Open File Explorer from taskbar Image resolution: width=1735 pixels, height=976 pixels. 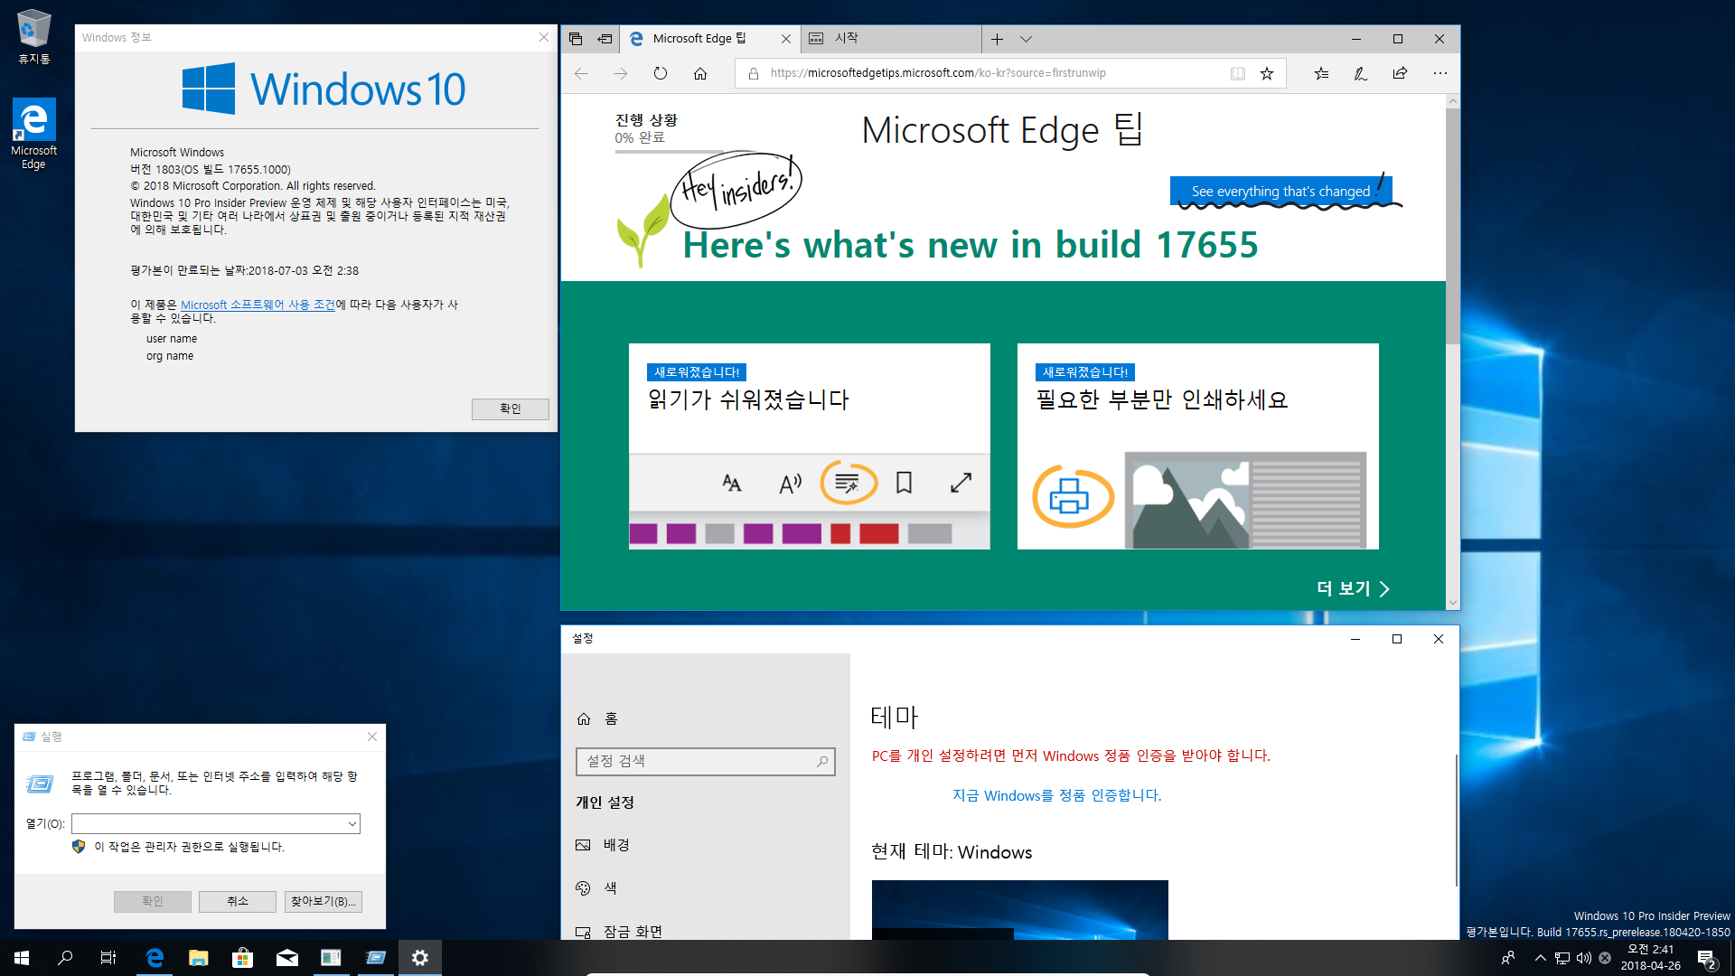pyautogui.click(x=199, y=958)
